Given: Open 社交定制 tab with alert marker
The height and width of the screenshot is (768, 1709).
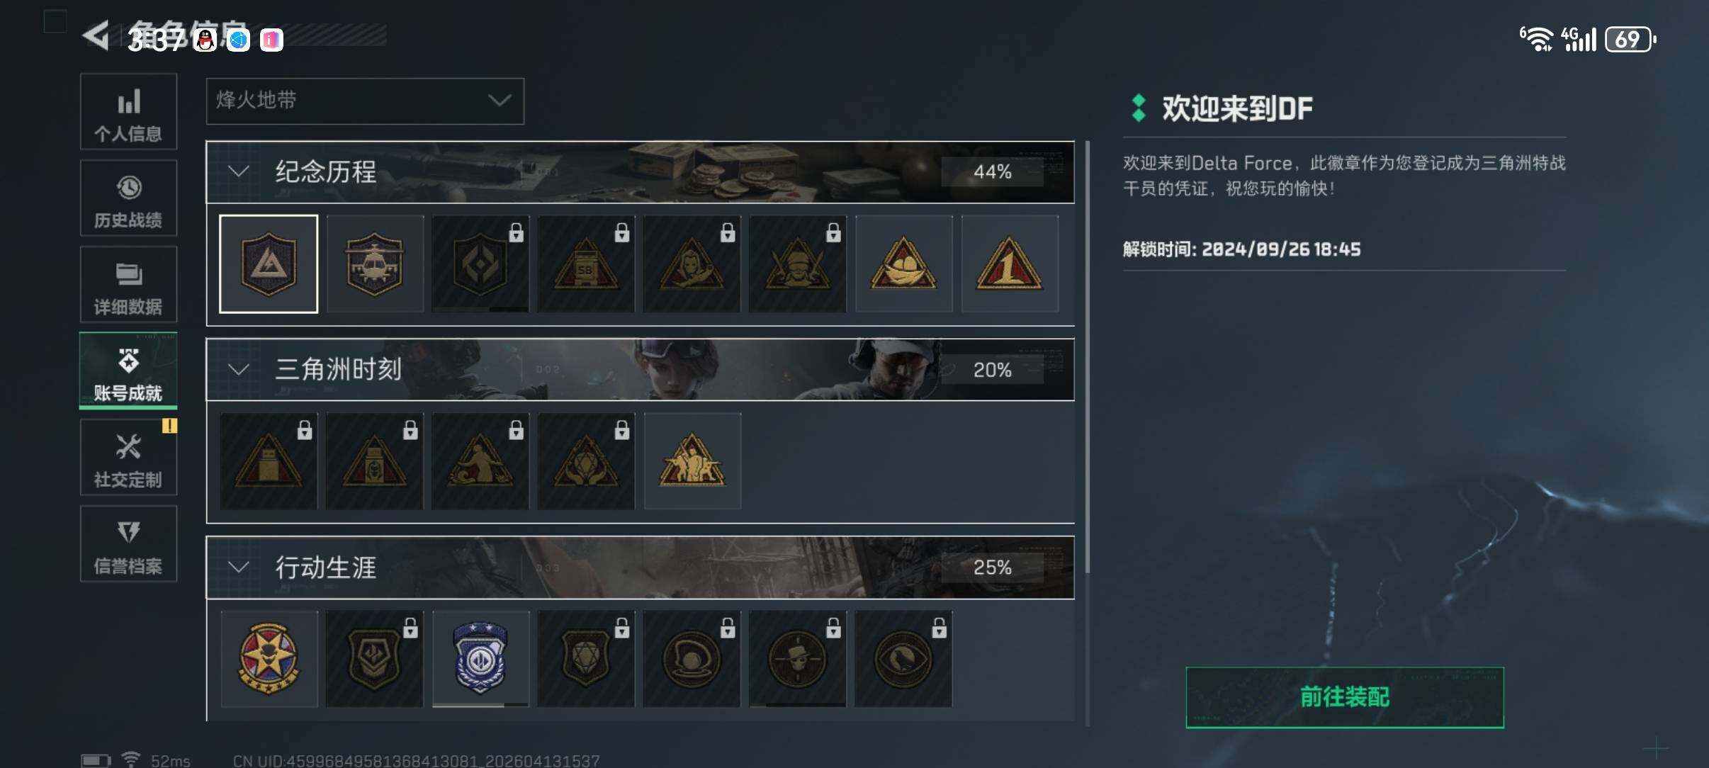Looking at the screenshot, I should tap(128, 457).
